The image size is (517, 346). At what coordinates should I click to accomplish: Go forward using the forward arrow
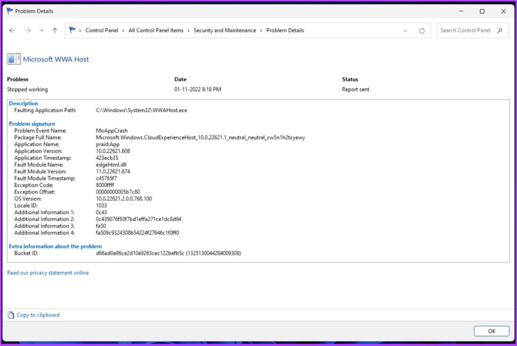click(x=28, y=30)
